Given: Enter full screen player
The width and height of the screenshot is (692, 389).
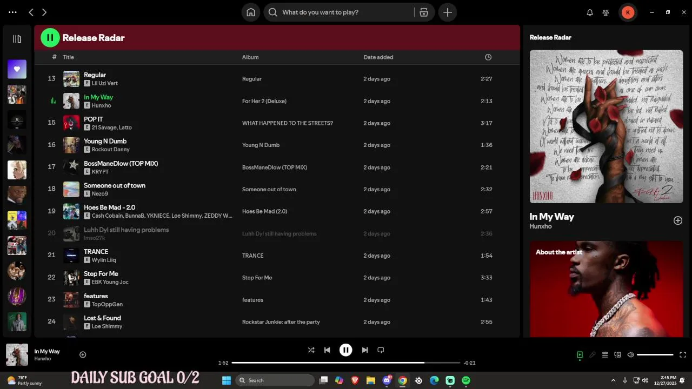Looking at the screenshot, I should pos(683,355).
